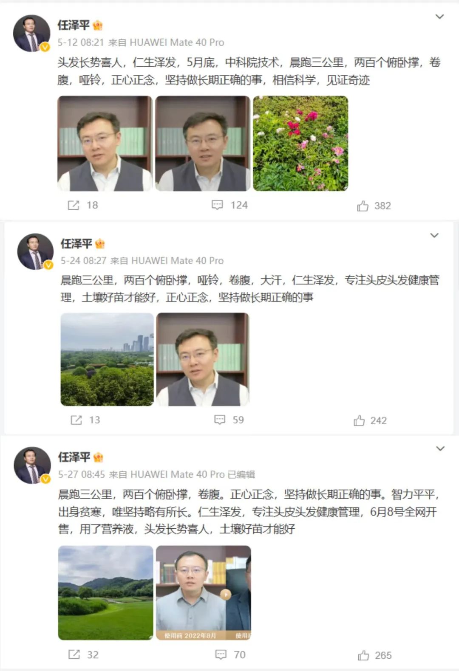Expand the chevron menu on the 5-27 post
Screen dimensions: 459x671
point(440,448)
